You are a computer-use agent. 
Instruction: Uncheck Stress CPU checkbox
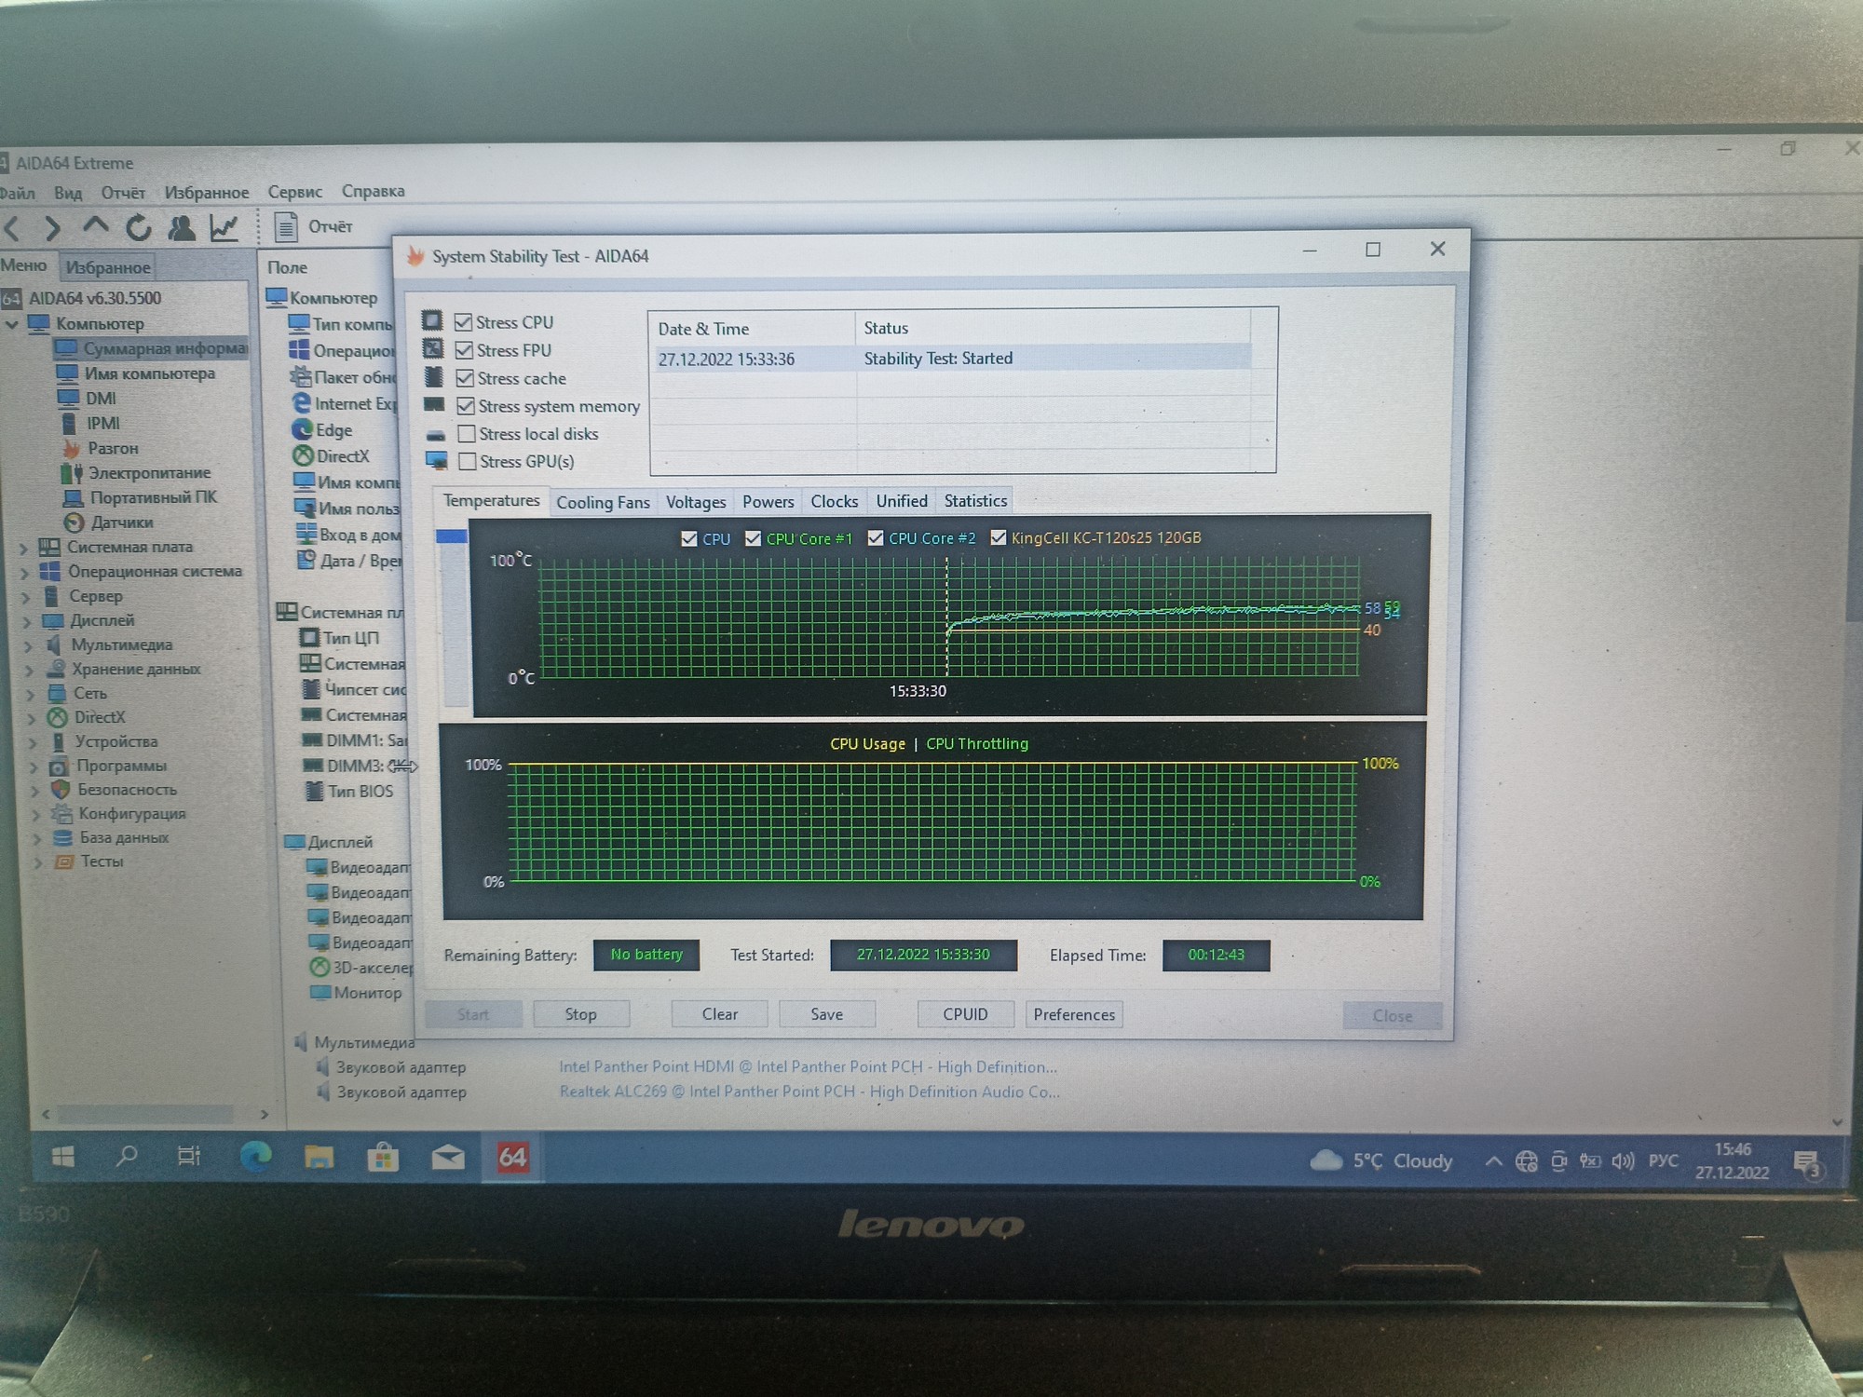point(463,322)
